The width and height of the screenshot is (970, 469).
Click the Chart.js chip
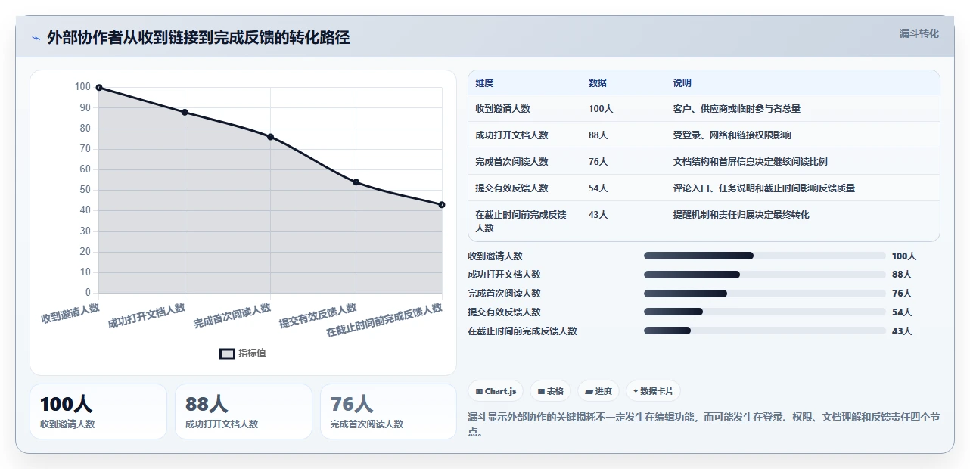[x=496, y=391]
